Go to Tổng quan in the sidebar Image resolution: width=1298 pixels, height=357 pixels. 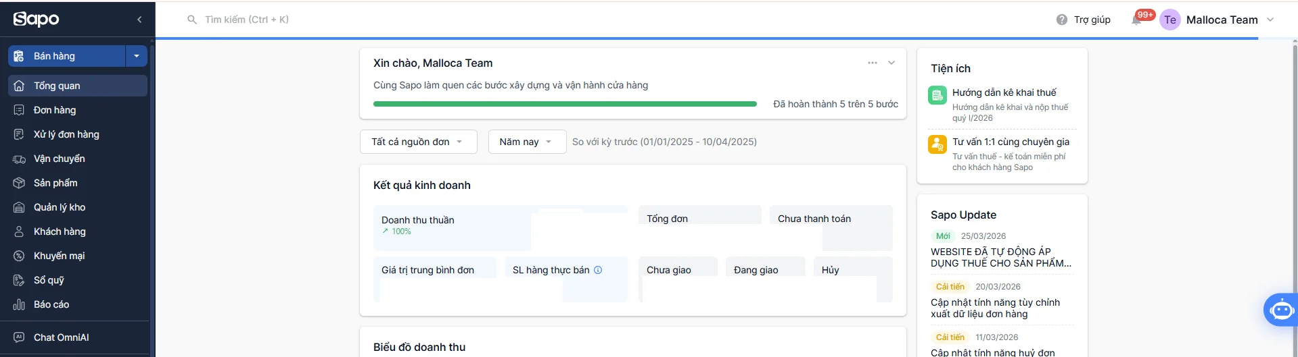coord(78,86)
